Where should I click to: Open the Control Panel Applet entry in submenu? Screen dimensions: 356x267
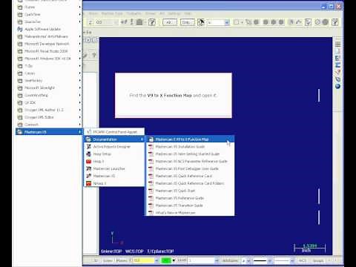pyautogui.click(x=114, y=132)
